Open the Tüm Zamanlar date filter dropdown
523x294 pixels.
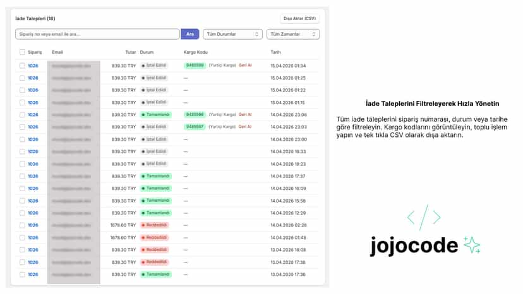point(293,34)
